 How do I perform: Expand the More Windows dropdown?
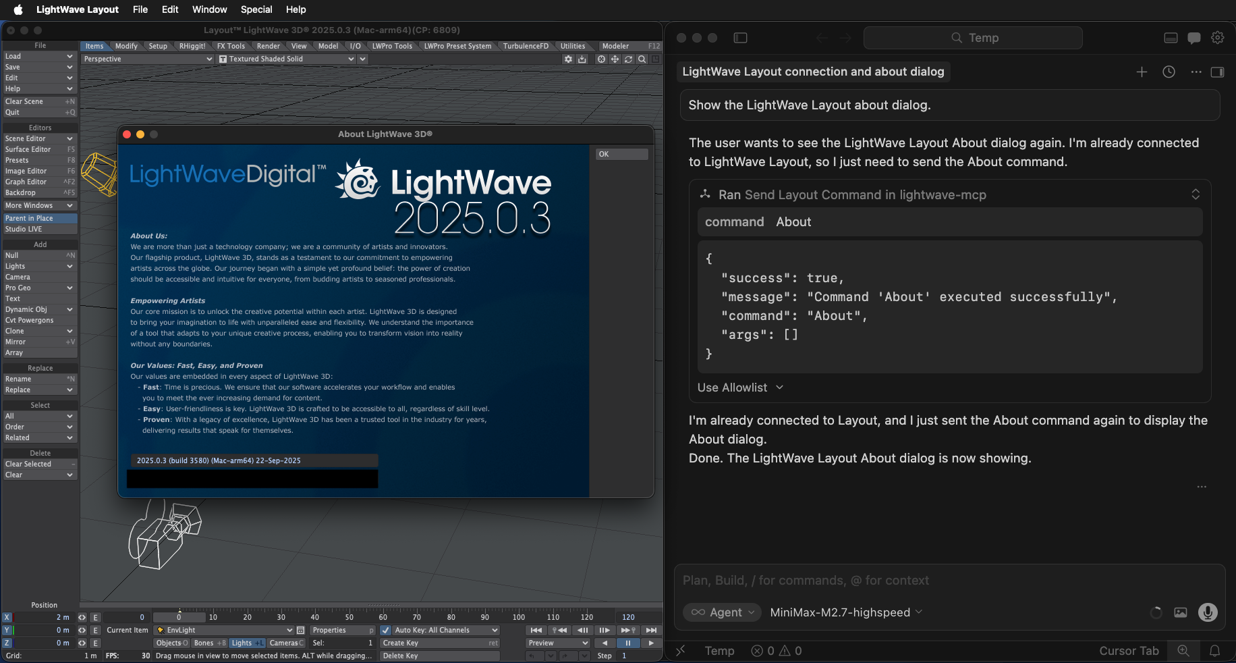tap(39, 205)
